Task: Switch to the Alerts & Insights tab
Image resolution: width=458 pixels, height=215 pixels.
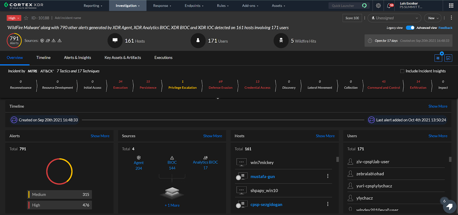Action: tap(78, 57)
